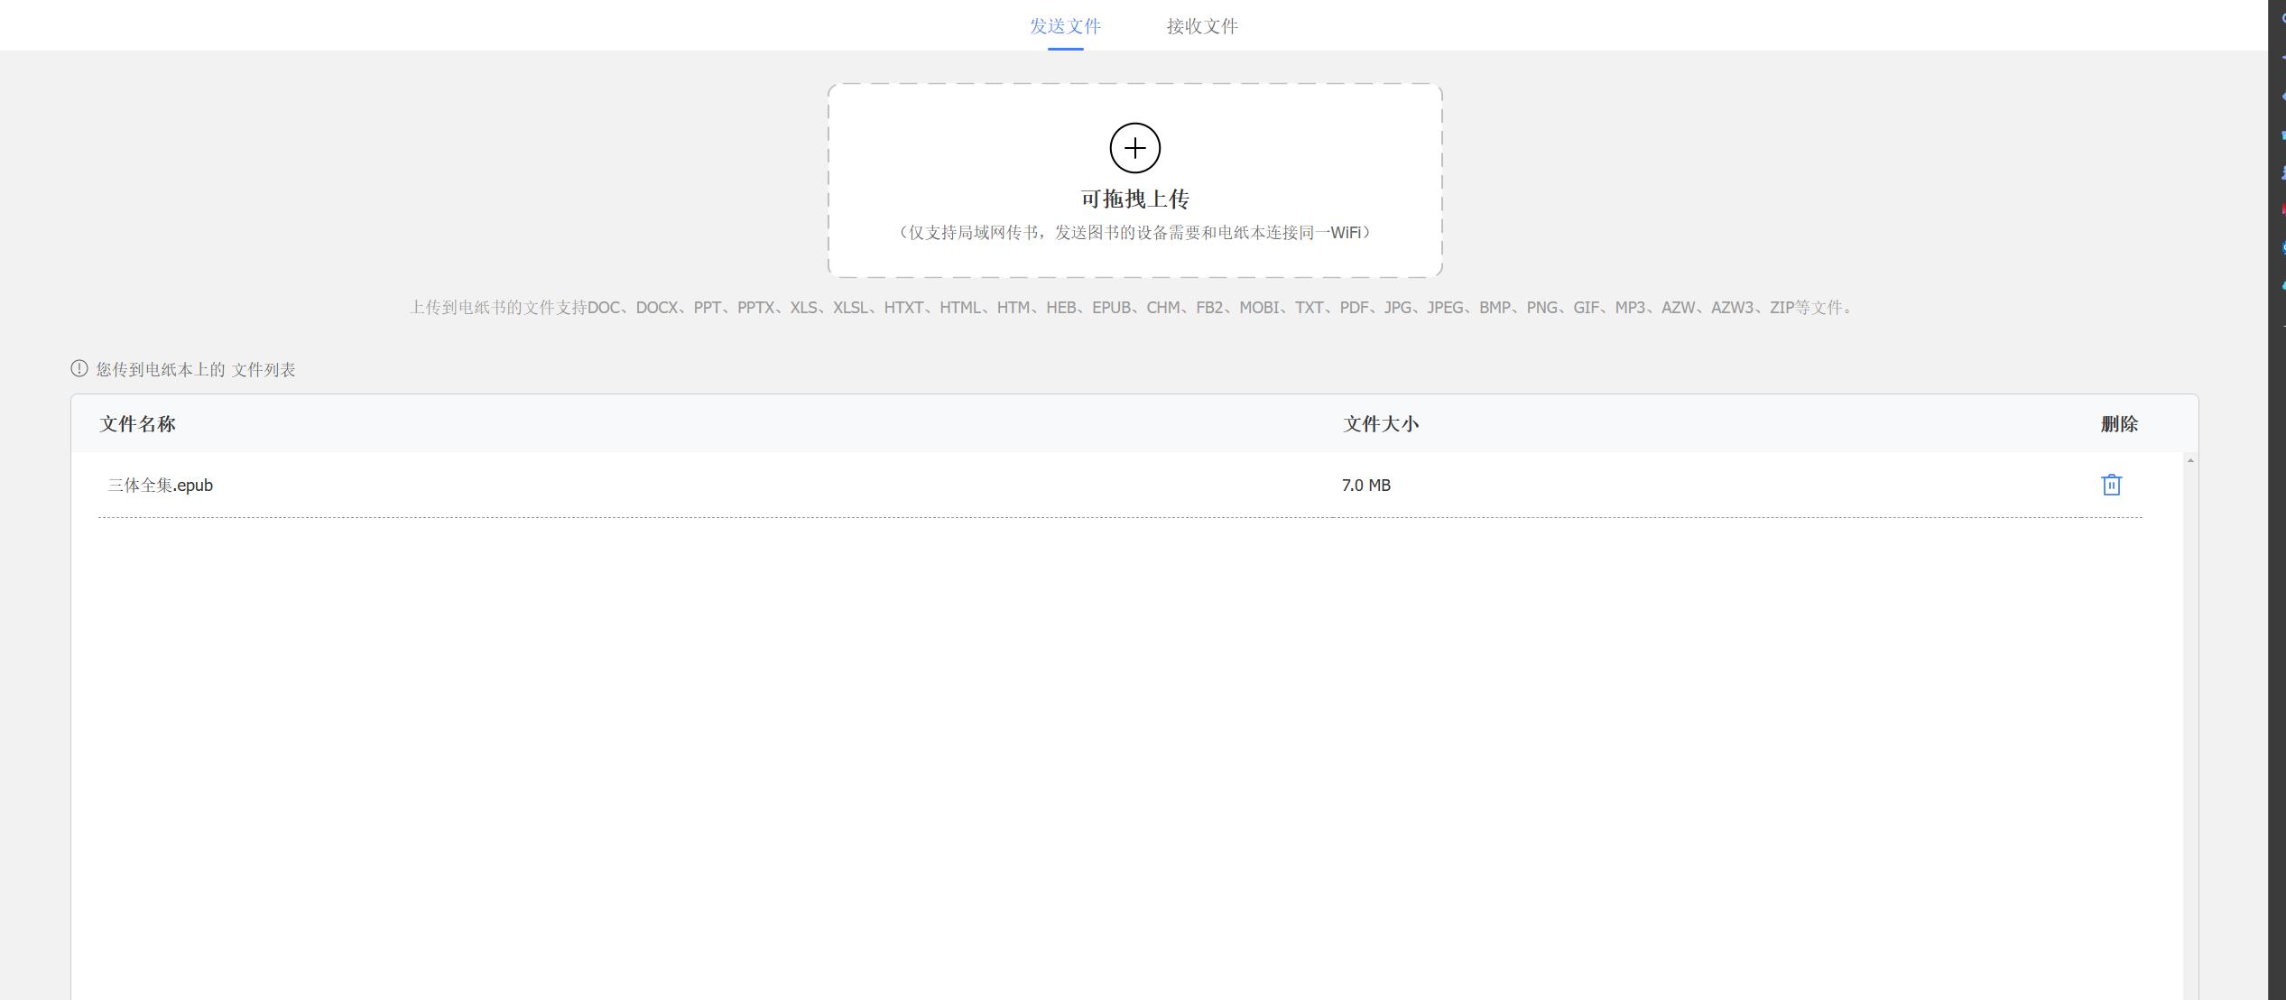2286x1000 pixels.
Task: Click the 删除 column header
Action: 2118,423
